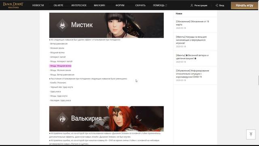Viewport: 259px width, 146px height.
Task: Click the highlighted 'Мощь: Мощная волна' line
Action: pos(60,66)
